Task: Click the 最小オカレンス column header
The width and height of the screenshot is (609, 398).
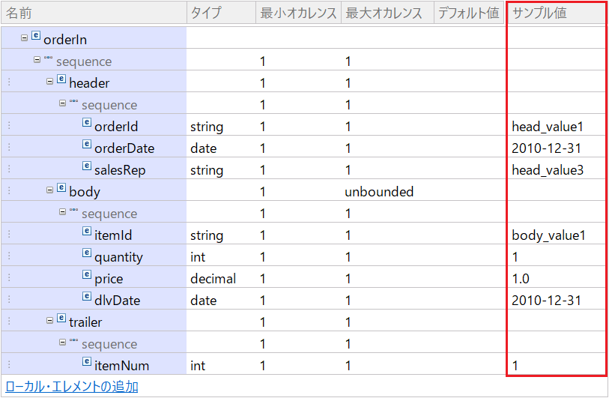Action: [x=298, y=13]
